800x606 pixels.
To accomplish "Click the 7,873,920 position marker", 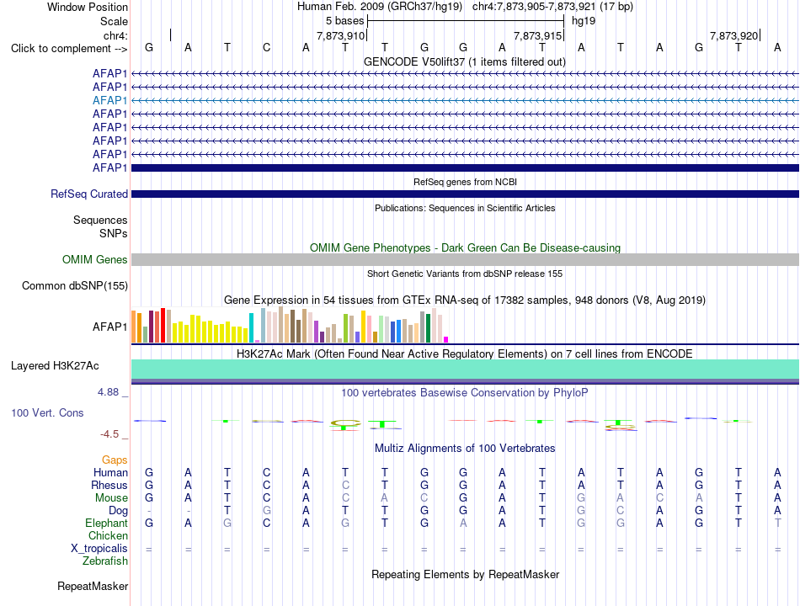I will pyautogui.click(x=733, y=35).
